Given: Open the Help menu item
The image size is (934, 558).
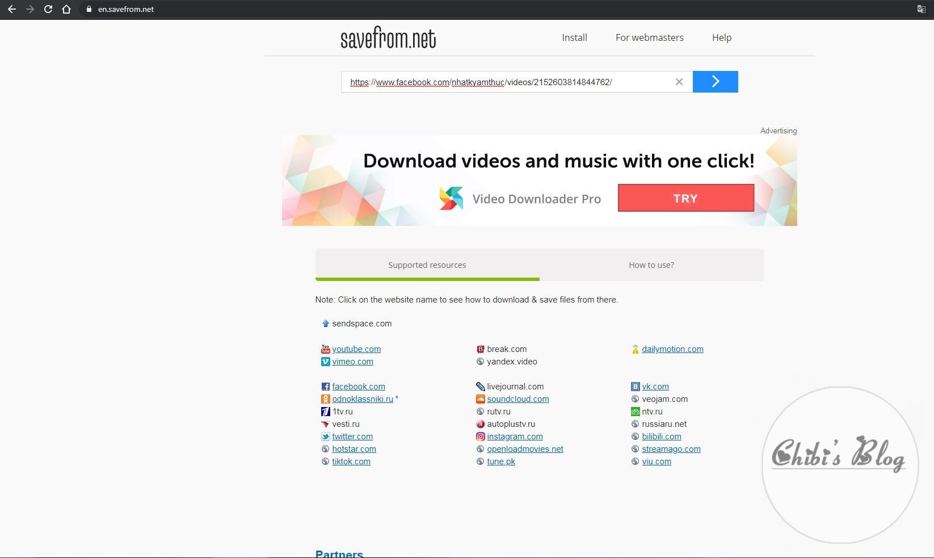Looking at the screenshot, I should [x=722, y=37].
